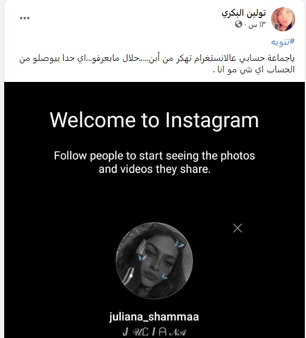
Task: Open the hashtag #تنويه
Action: (x=283, y=42)
